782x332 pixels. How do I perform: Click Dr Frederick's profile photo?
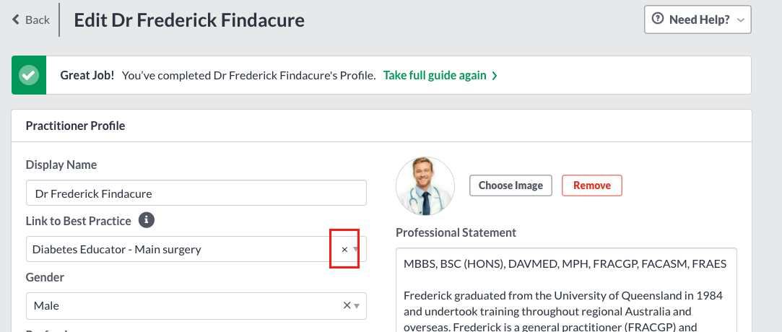tap(425, 186)
